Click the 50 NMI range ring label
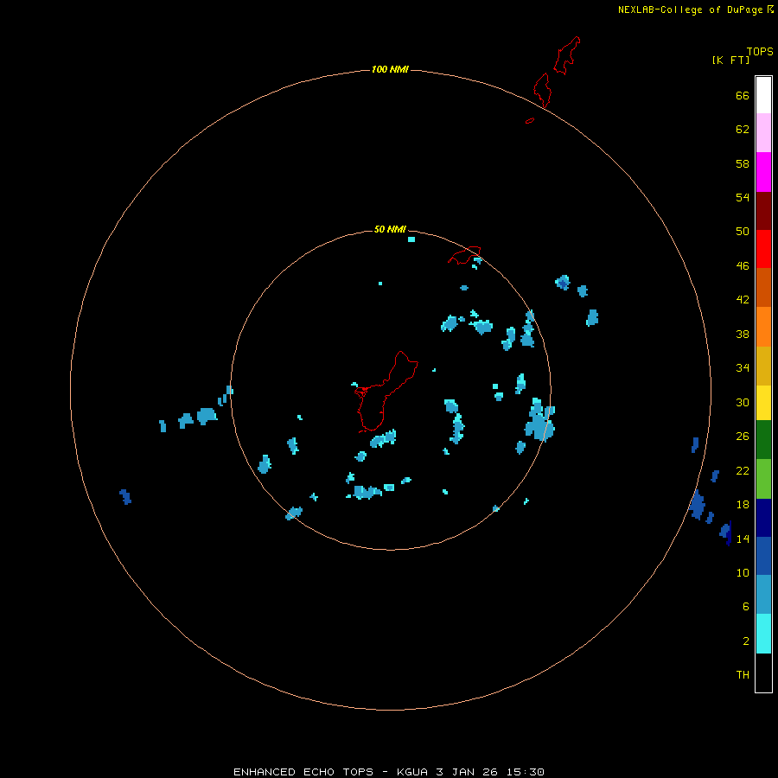The image size is (778, 778). 390,229
